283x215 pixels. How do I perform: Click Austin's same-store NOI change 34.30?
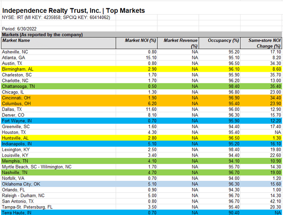coord(275,63)
